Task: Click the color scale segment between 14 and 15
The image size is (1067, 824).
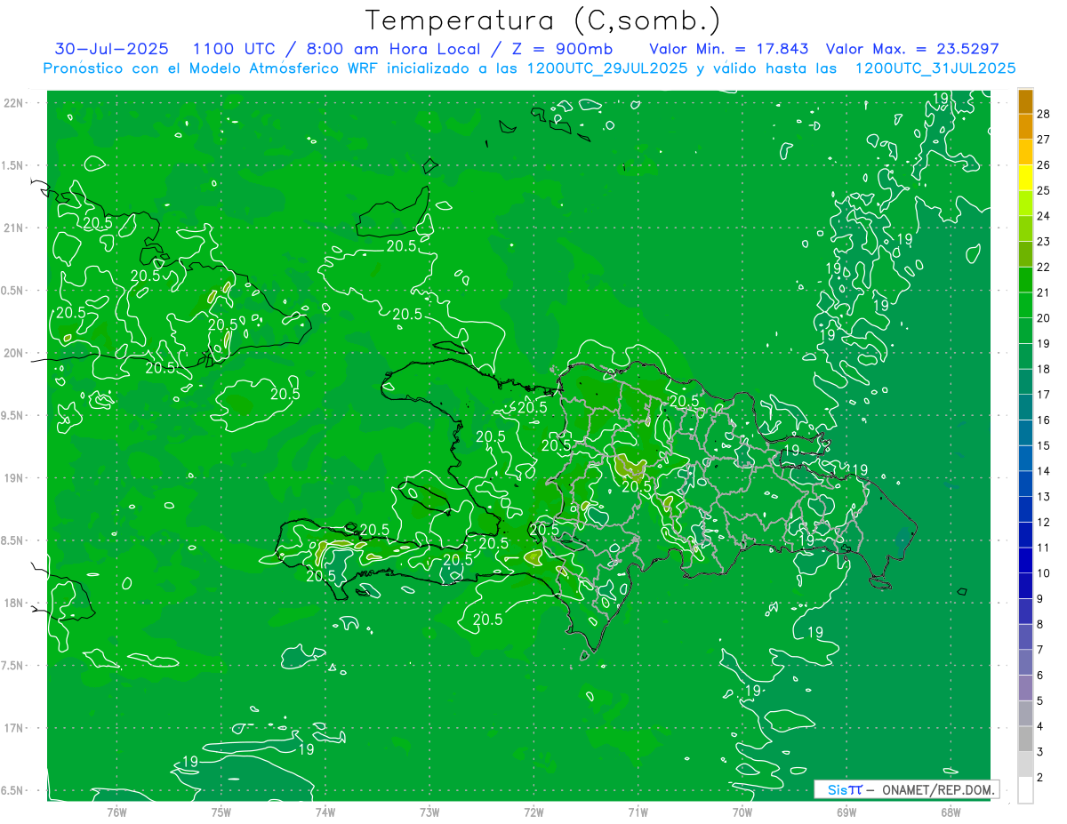Action: [x=1025, y=458]
